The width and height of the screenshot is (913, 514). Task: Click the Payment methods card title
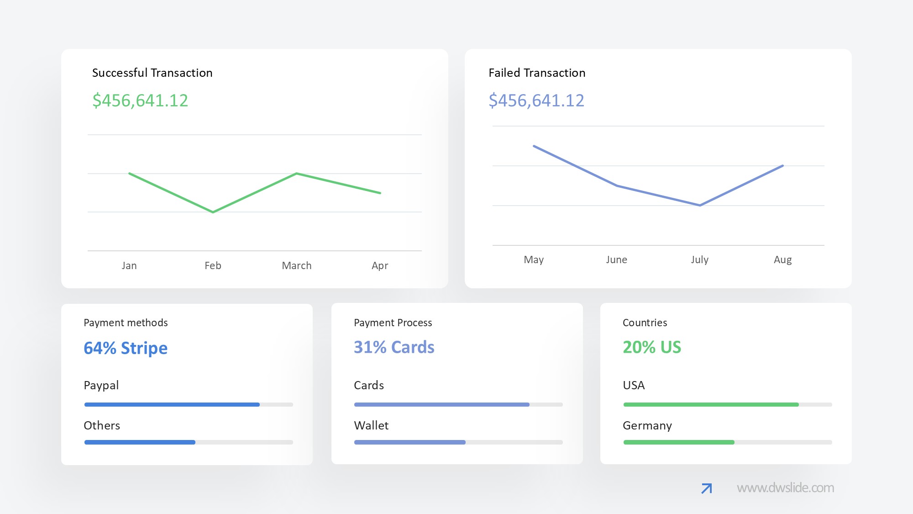[x=126, y=323]
